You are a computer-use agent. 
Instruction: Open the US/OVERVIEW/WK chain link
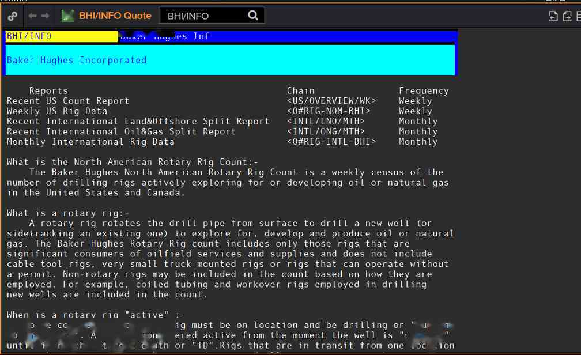(x=331, y=101)
